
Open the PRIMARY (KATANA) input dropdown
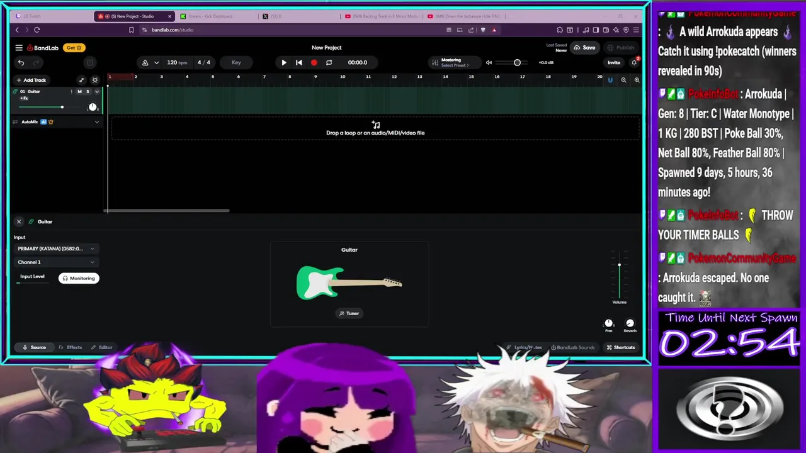coord(56,249)
